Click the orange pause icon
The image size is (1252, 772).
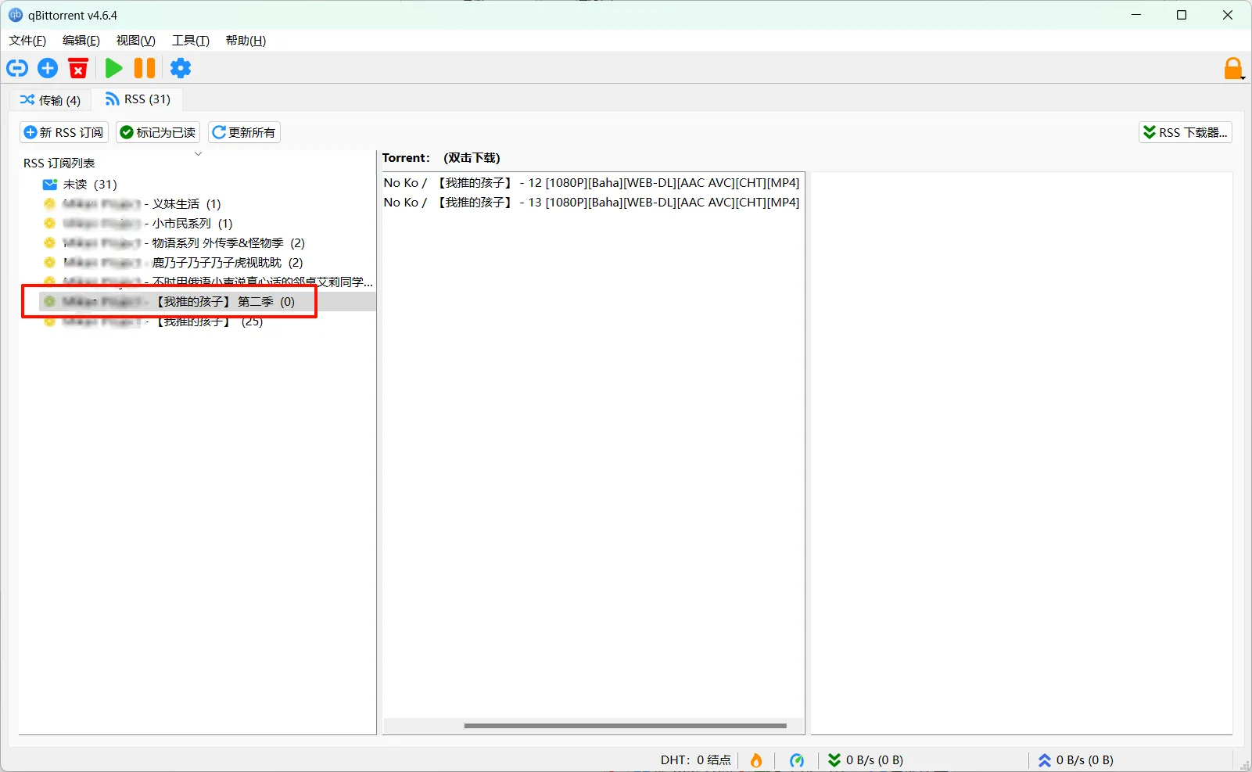[145, 68]
